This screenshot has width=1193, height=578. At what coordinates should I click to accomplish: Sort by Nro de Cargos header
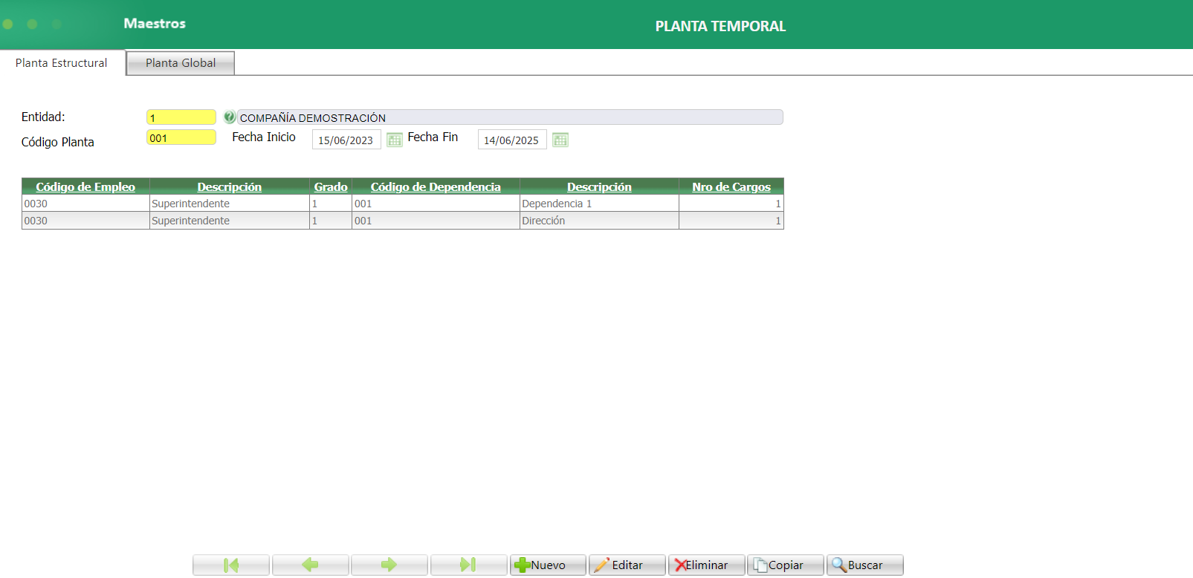click(x=731, y=187)
